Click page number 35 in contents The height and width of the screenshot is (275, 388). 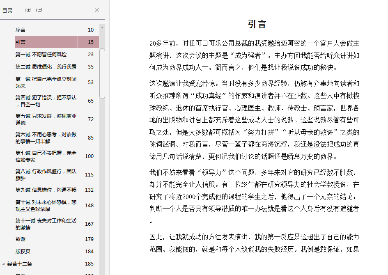91,67
